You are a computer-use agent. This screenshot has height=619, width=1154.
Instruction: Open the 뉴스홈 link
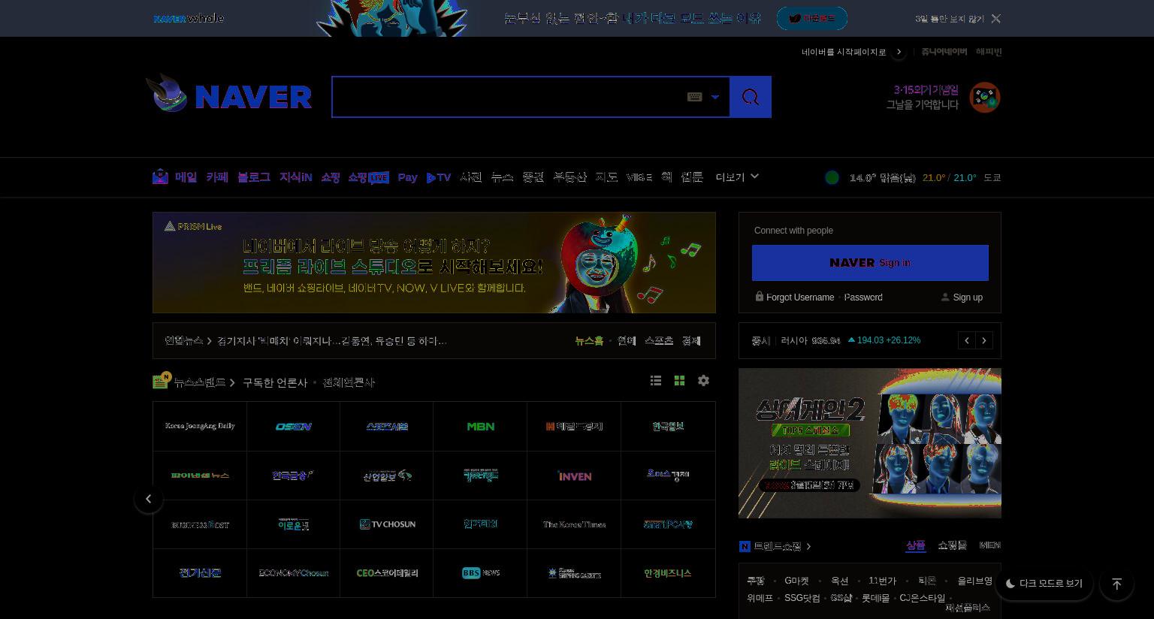[x=589, y=341]
